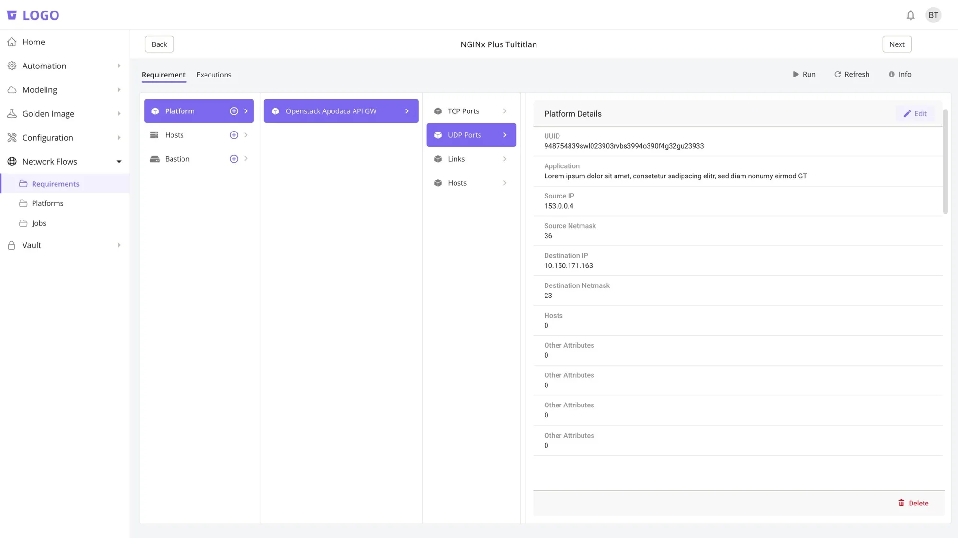This screenshot has width=958, height=538.
Task: Click the Network Flows globe icon
Action: tap(12, 162)
